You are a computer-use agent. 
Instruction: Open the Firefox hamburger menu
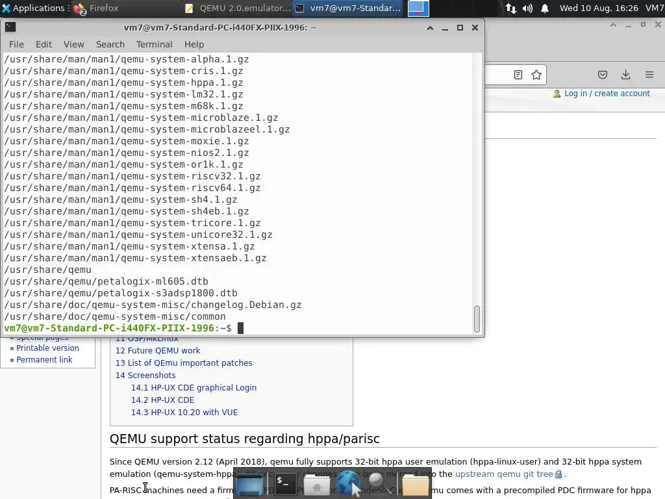(x=649, y=75)
